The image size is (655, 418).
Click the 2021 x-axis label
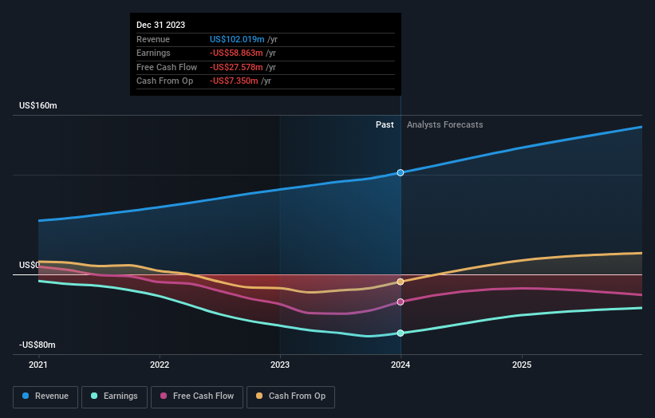(38, 365)
